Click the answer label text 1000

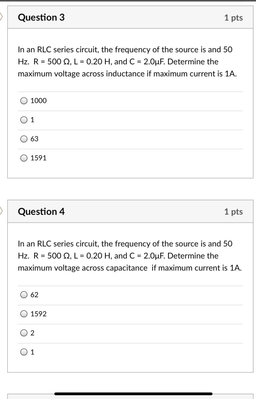(x=39, y=101)
